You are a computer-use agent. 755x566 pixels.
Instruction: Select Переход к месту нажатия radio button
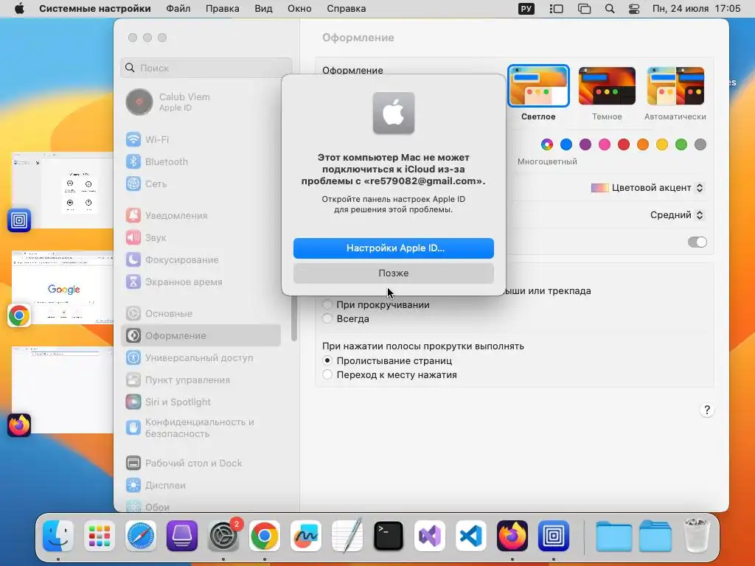(x=327, y=374)
